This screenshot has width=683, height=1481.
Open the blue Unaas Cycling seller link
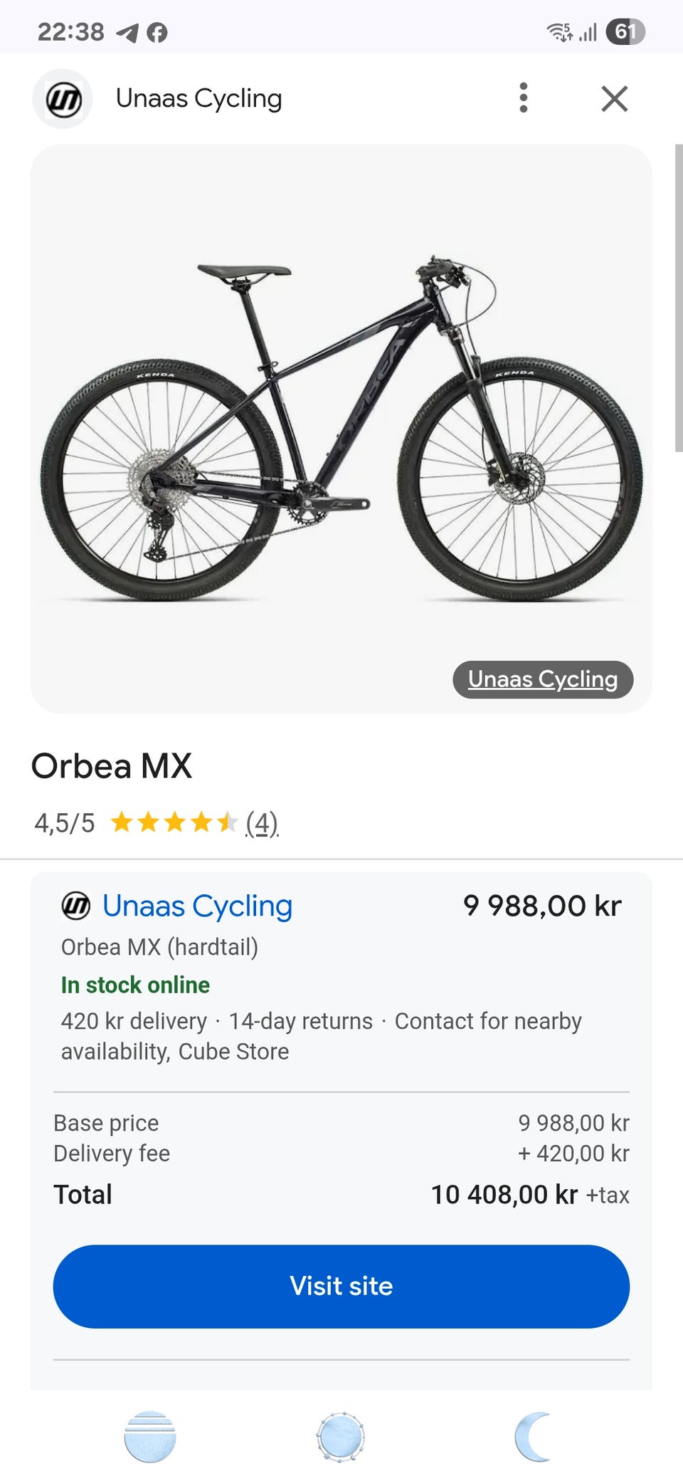coord(197,906)
